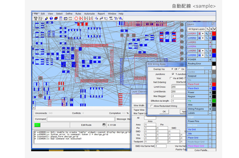Expand the LAYER1 direction dropdown arrow
Image resolution: width=239 pixels, height=158 pixels.
tap(203, 33)
